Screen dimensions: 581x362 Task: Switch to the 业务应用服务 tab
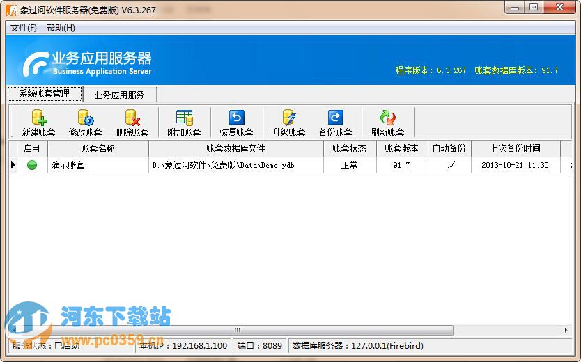click(119, 95)
